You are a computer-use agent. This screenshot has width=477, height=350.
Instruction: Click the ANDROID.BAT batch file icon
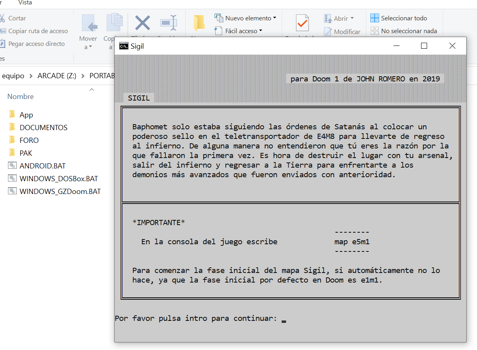(12, 166)
